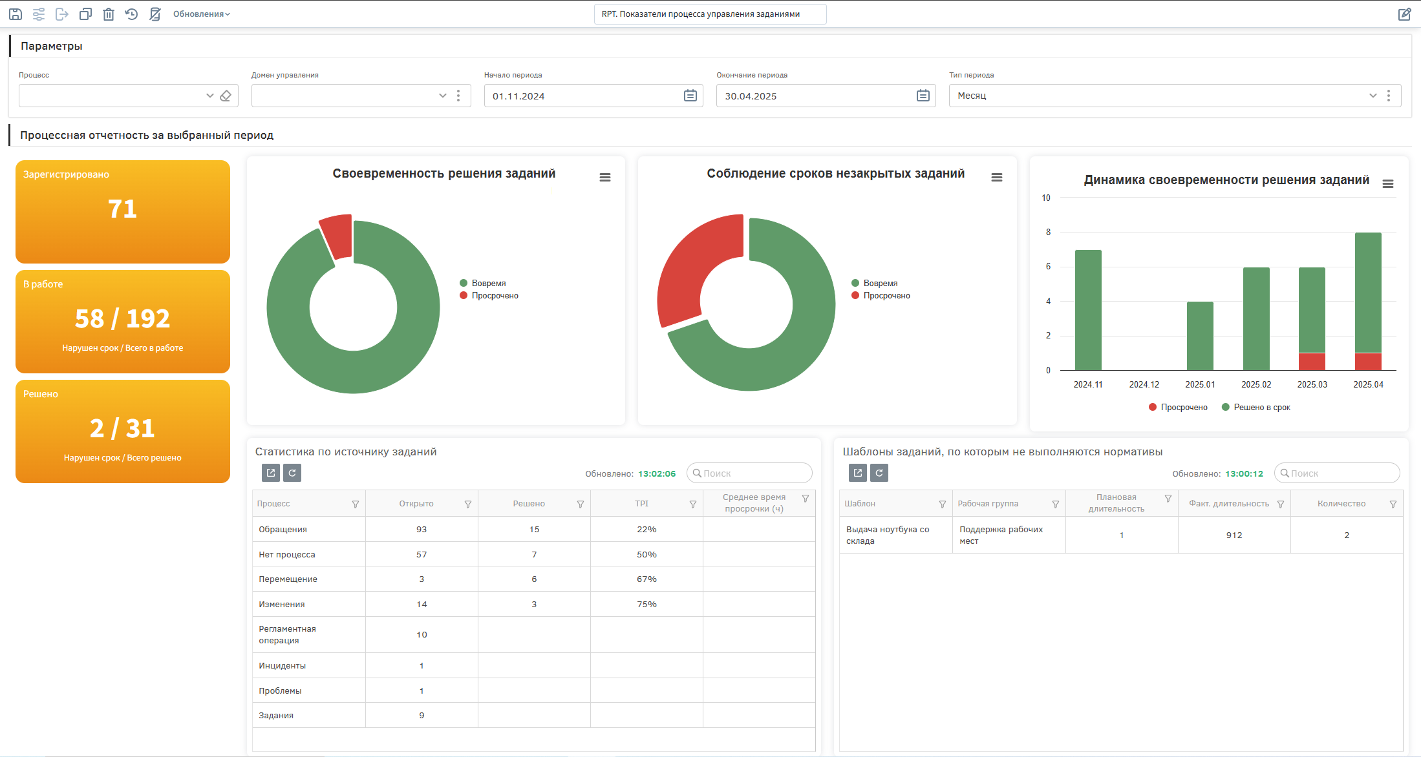The image size is (1421, 757).
Task: Open calendar picker for Начало периода
Action: click(x=690, y=96)
